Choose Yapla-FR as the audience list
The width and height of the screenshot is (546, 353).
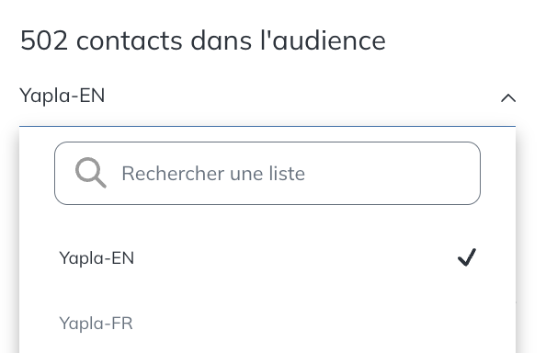pos(267,324)
